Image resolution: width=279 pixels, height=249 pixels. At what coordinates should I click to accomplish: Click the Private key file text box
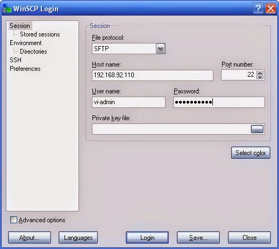(x=171, y=129)
